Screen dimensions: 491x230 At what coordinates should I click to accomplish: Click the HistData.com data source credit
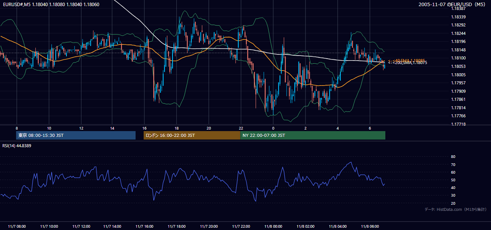pos(455,209)
